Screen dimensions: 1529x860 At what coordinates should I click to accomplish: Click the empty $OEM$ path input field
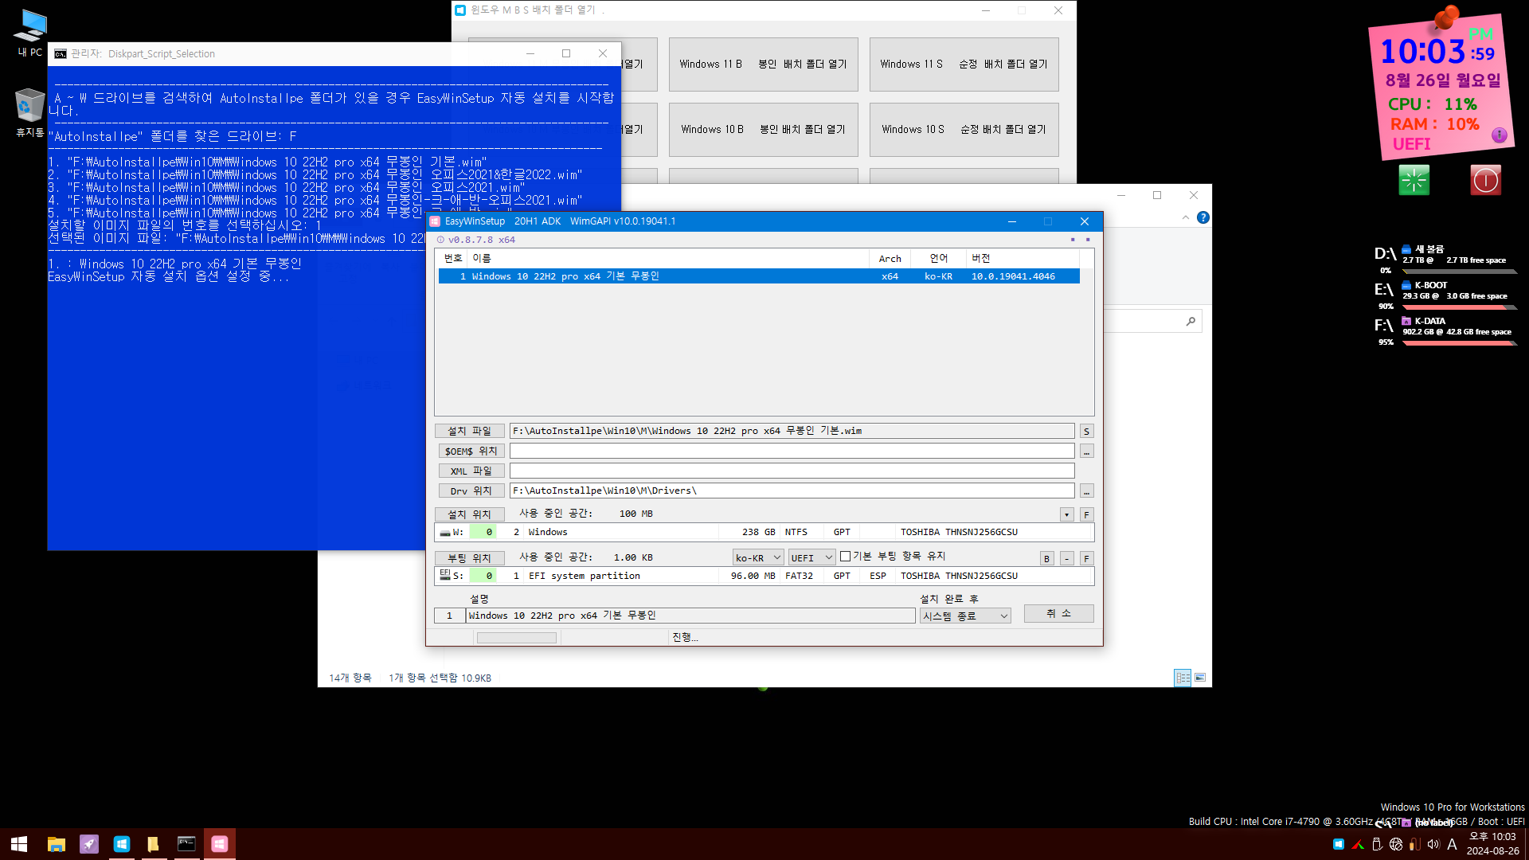pyautogui.click(x=792, y=451)
